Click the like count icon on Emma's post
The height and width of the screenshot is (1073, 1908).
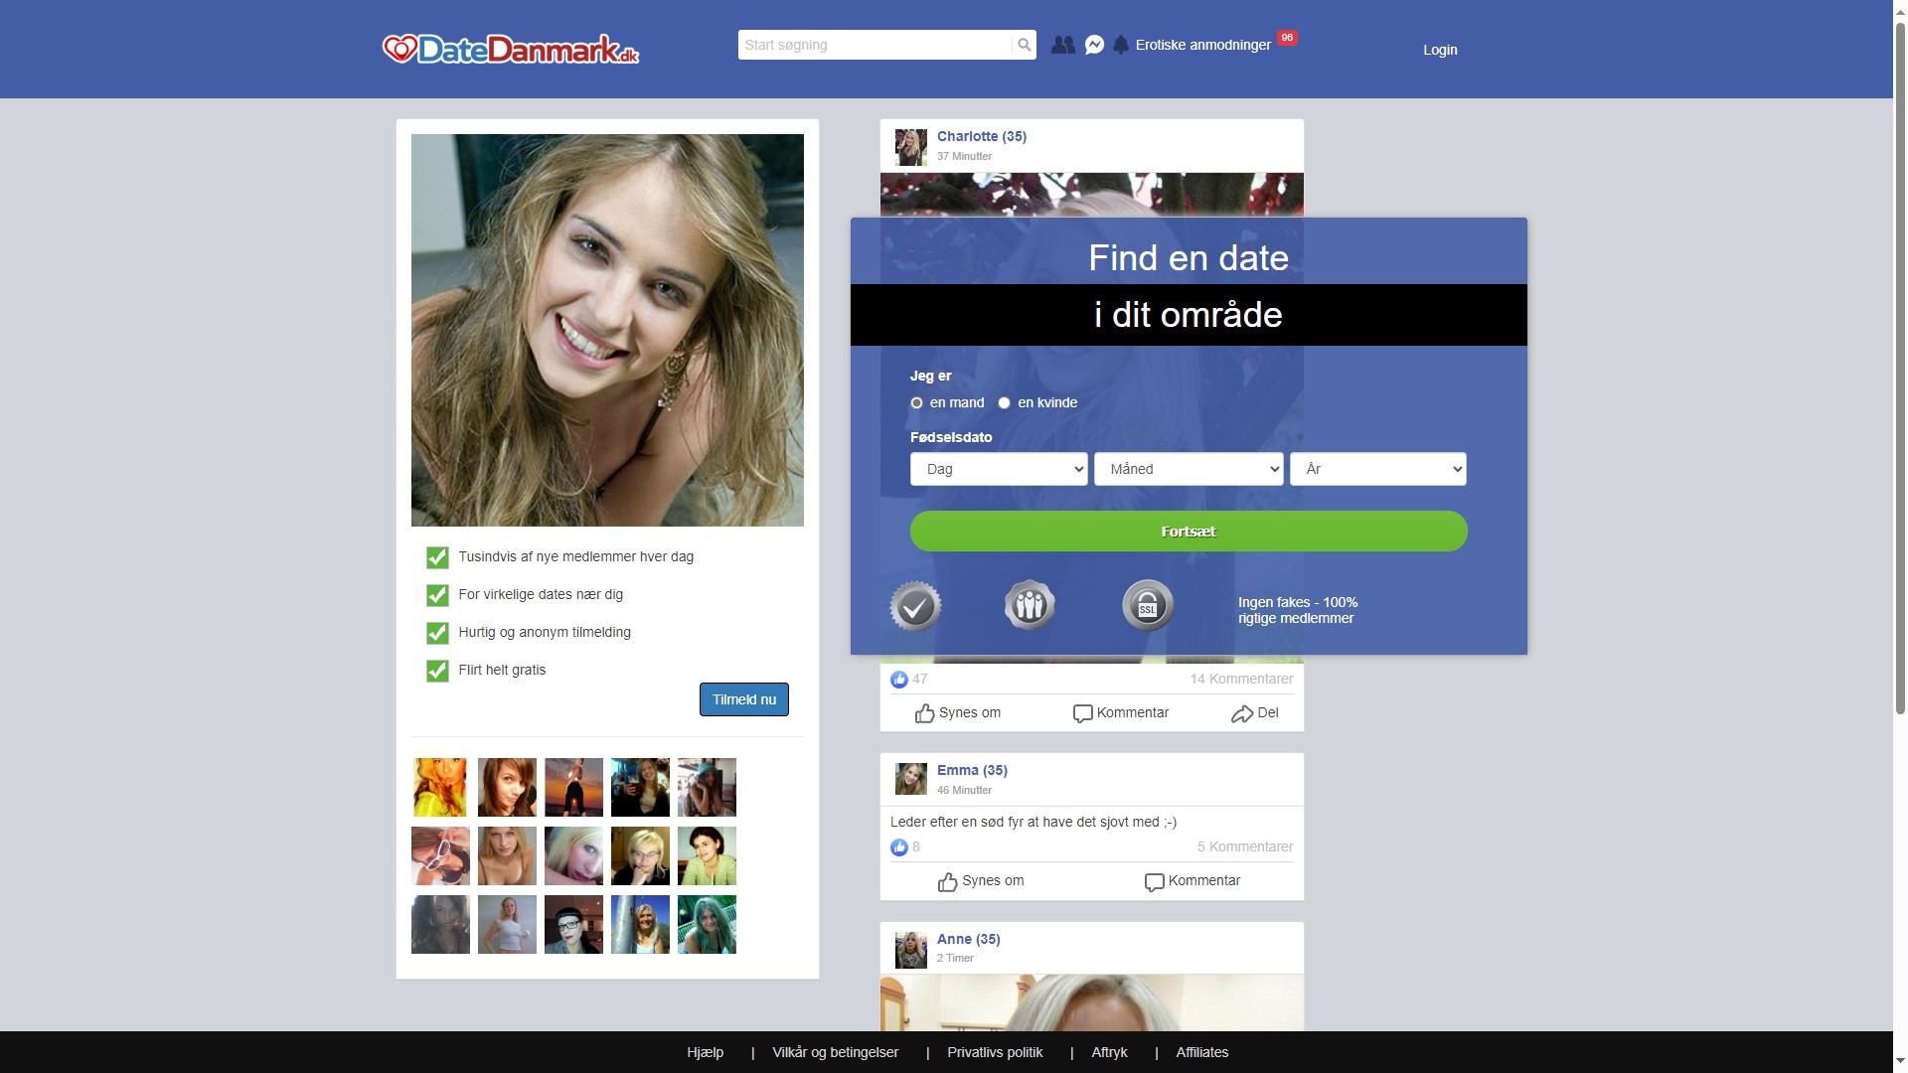tap(899, 847)
